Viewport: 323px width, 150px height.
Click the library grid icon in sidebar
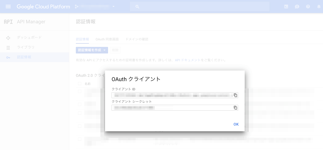8,47
